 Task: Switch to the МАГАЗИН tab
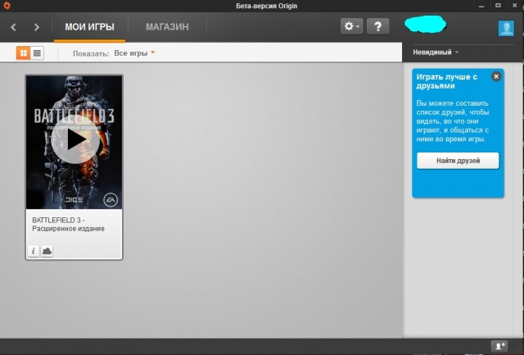tap(167, 27)
